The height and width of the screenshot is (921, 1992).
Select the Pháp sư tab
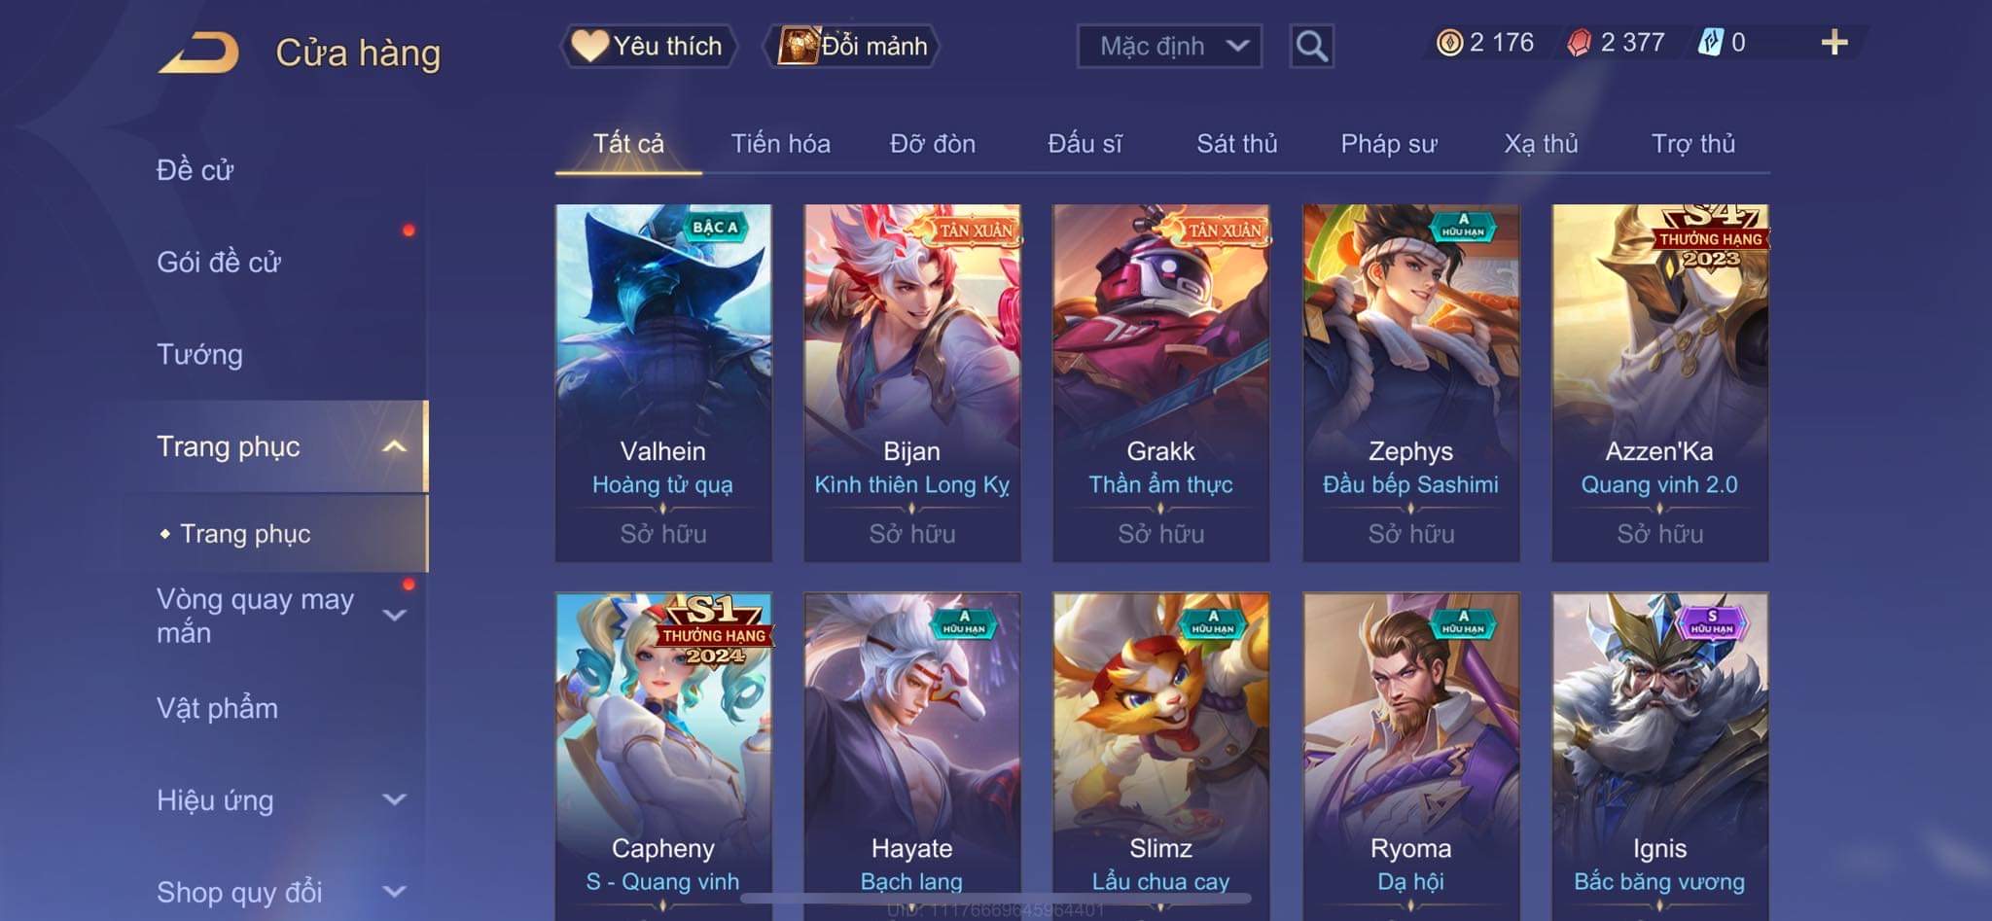1388,144
